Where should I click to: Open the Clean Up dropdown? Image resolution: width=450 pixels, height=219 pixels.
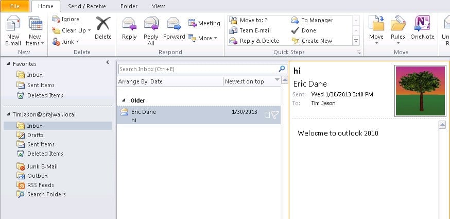click(71, 30)
